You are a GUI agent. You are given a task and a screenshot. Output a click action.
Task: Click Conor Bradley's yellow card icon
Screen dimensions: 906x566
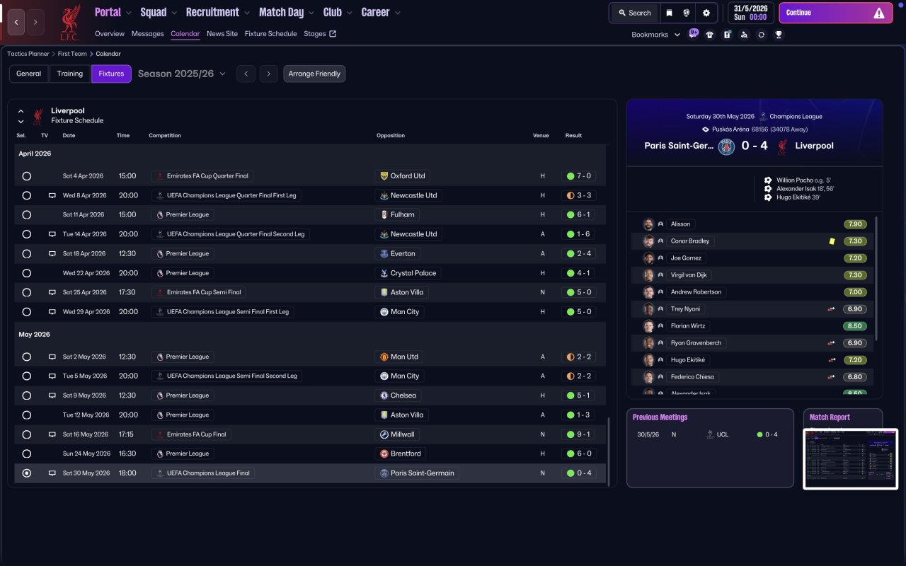(x=832, y=241)
